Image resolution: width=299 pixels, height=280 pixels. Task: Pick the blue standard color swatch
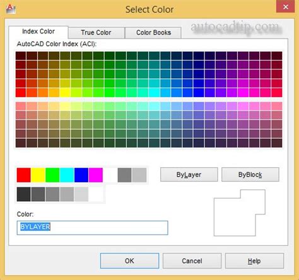tap(81, 175)
